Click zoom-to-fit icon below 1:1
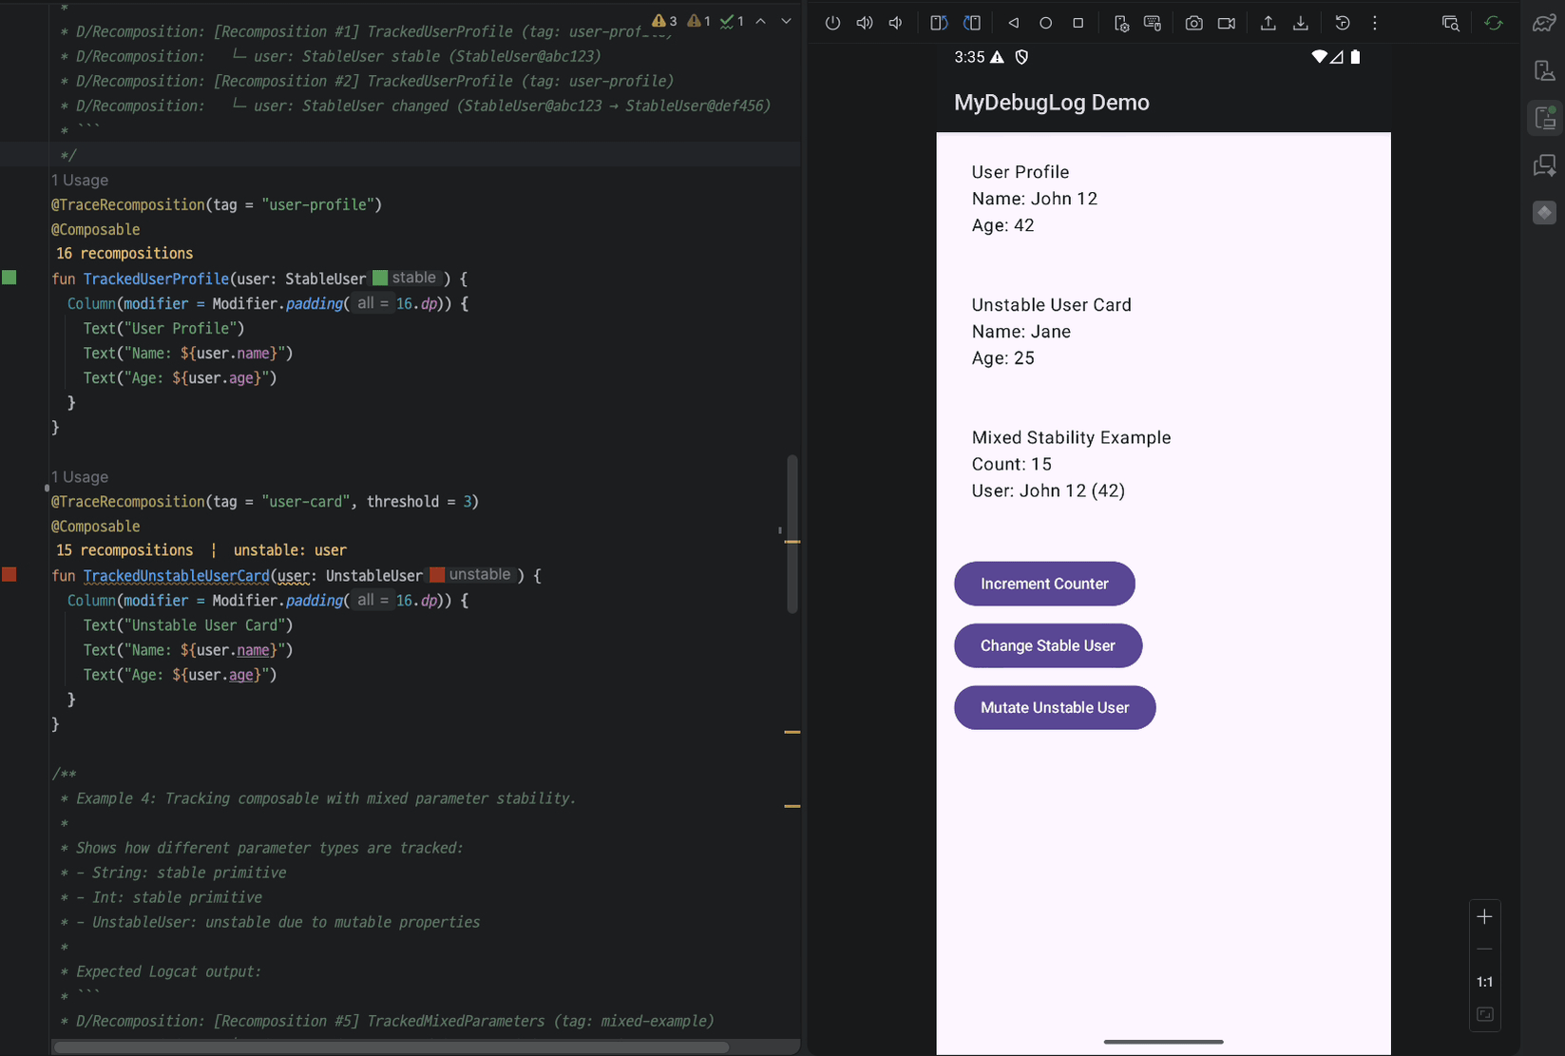Image resolution: width=1565 pixels, height=1056 pixels. tap(1484, 1014)
